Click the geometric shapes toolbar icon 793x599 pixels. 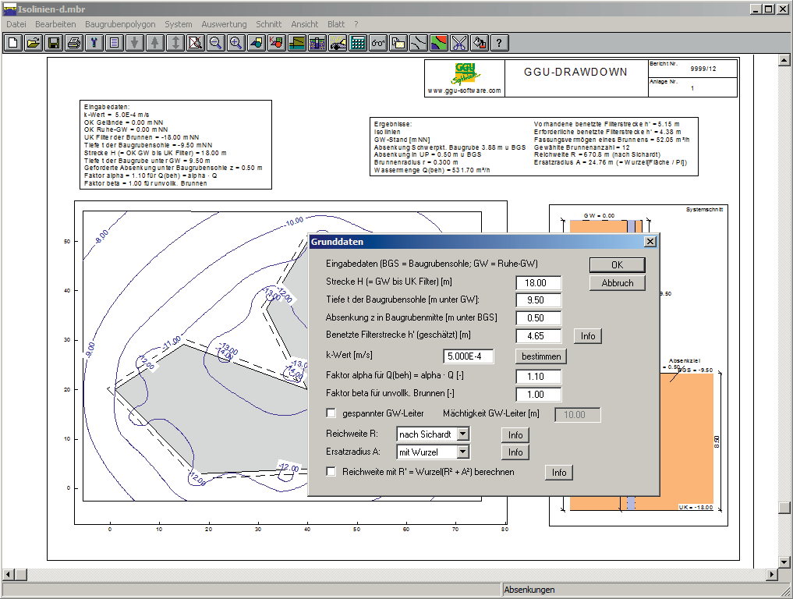[x=257, y=43]
